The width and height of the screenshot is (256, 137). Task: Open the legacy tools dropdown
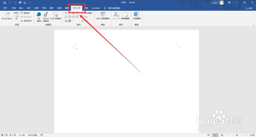71,21
